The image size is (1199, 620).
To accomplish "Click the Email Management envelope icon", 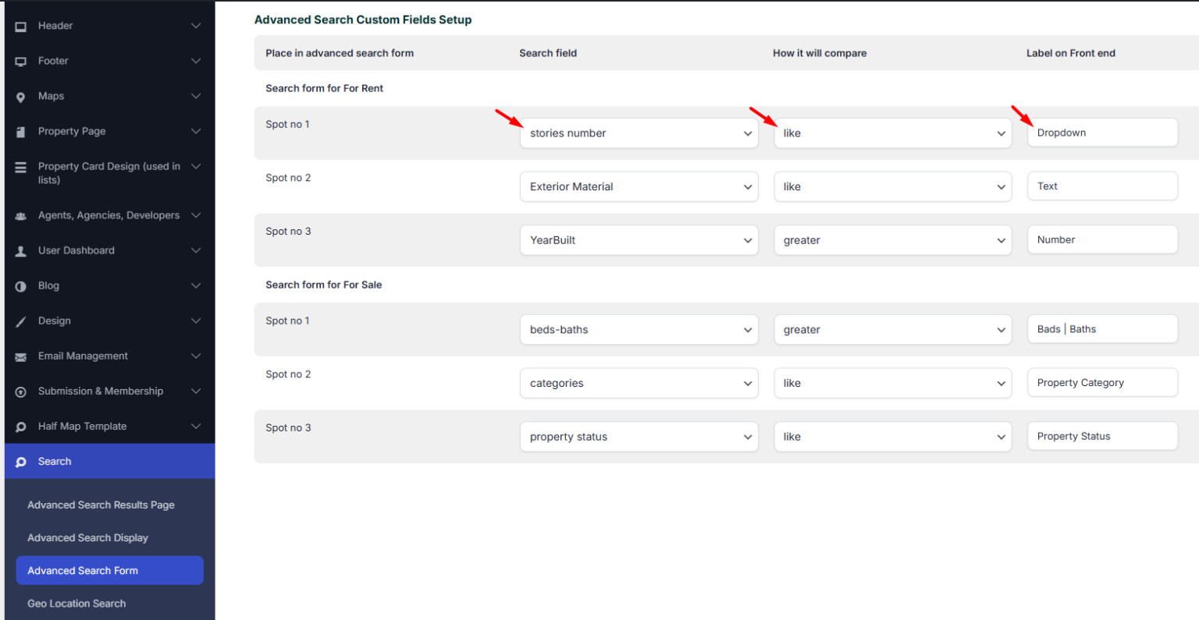I will click(21, 356).
